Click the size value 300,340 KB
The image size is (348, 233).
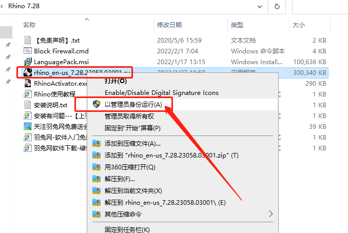[x=310, y=72]
